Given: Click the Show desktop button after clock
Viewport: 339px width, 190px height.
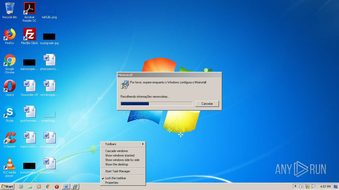Looking at the screenshot, I should [x=336, y=187].
